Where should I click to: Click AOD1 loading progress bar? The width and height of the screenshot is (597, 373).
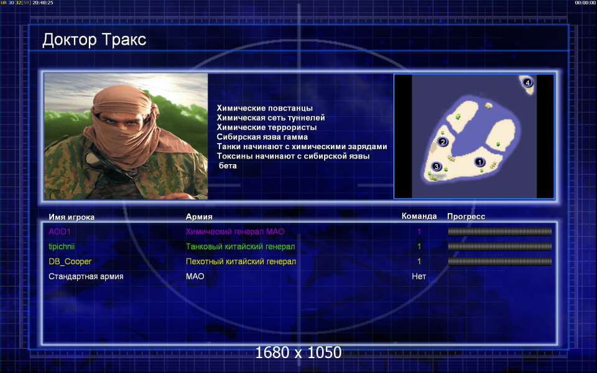coord(500,231)
